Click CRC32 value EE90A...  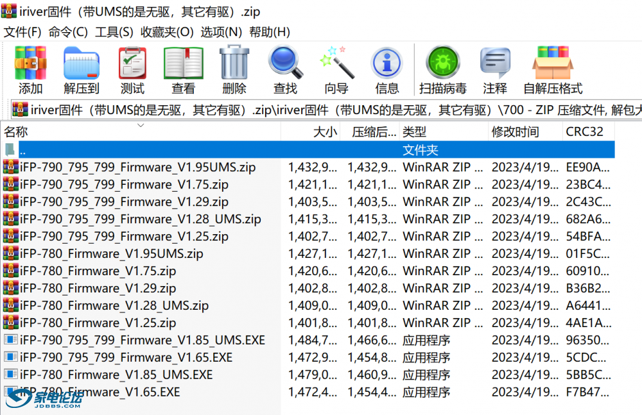click(587, 167)
